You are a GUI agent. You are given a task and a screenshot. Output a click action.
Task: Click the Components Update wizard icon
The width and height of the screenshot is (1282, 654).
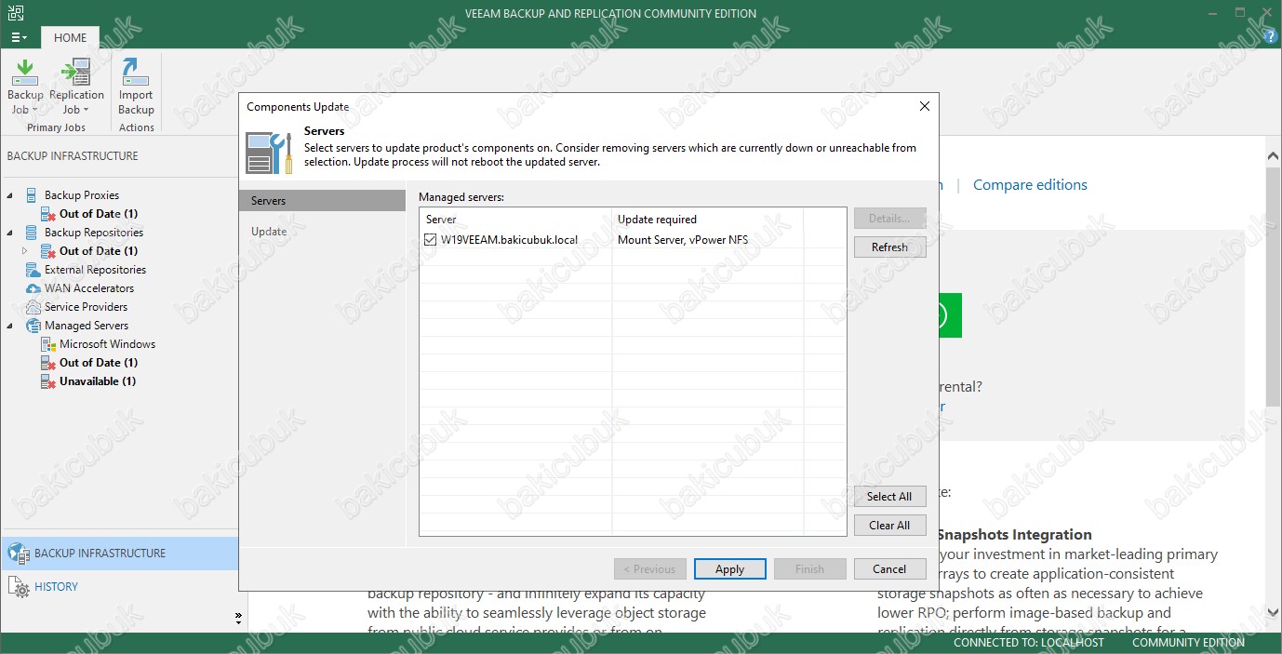coord(269,152)
